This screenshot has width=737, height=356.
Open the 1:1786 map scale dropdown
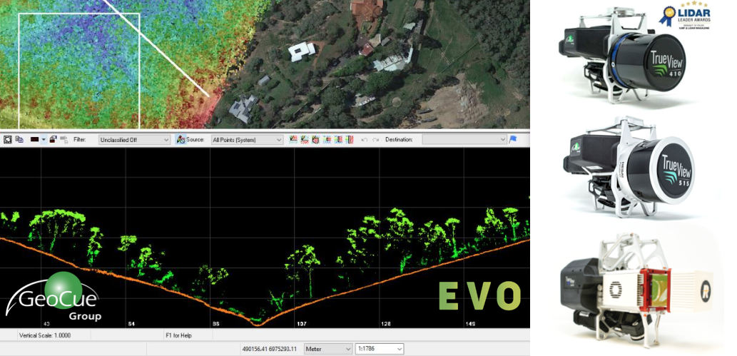tap(379, 349)
